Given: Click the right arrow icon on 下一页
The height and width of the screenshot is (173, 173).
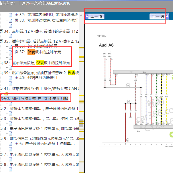Looking at the screenshot, I should click(167, 16).
